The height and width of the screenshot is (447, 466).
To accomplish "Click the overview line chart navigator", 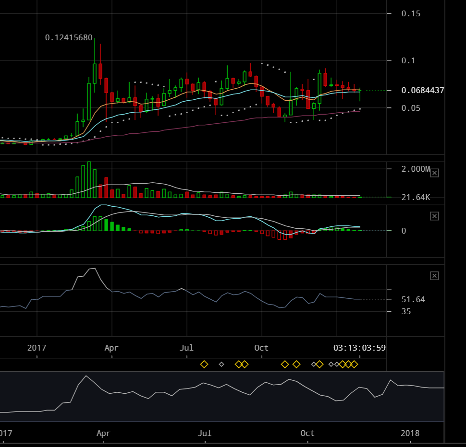I will pyautogui.click(x=222, y=396).
